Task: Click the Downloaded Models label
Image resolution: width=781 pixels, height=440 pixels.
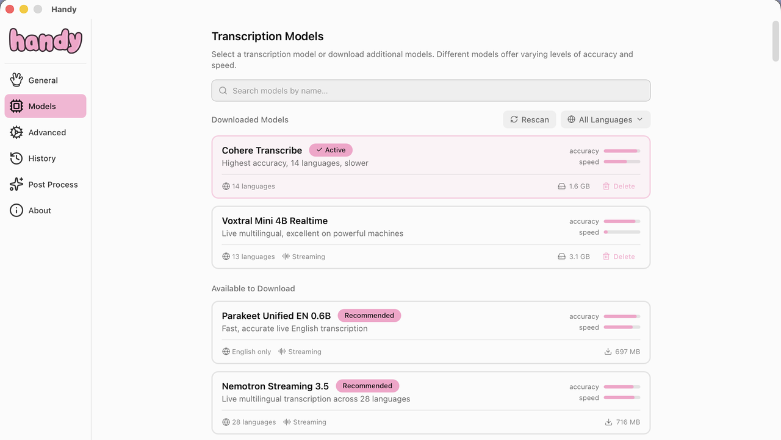Action: click(250, 119)
